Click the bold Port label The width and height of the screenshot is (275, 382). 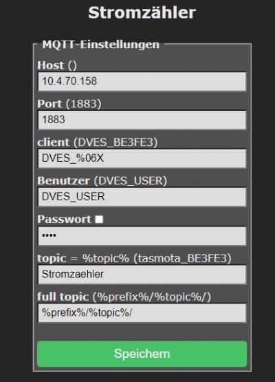click(x=49, y=104)
